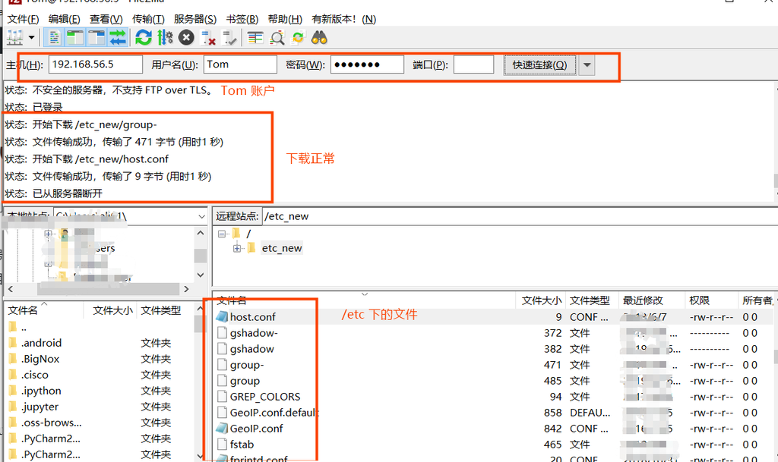Click the disconnect from server icon
The image size is (778, 462).
pyautogui.click(x=208, y=37)
